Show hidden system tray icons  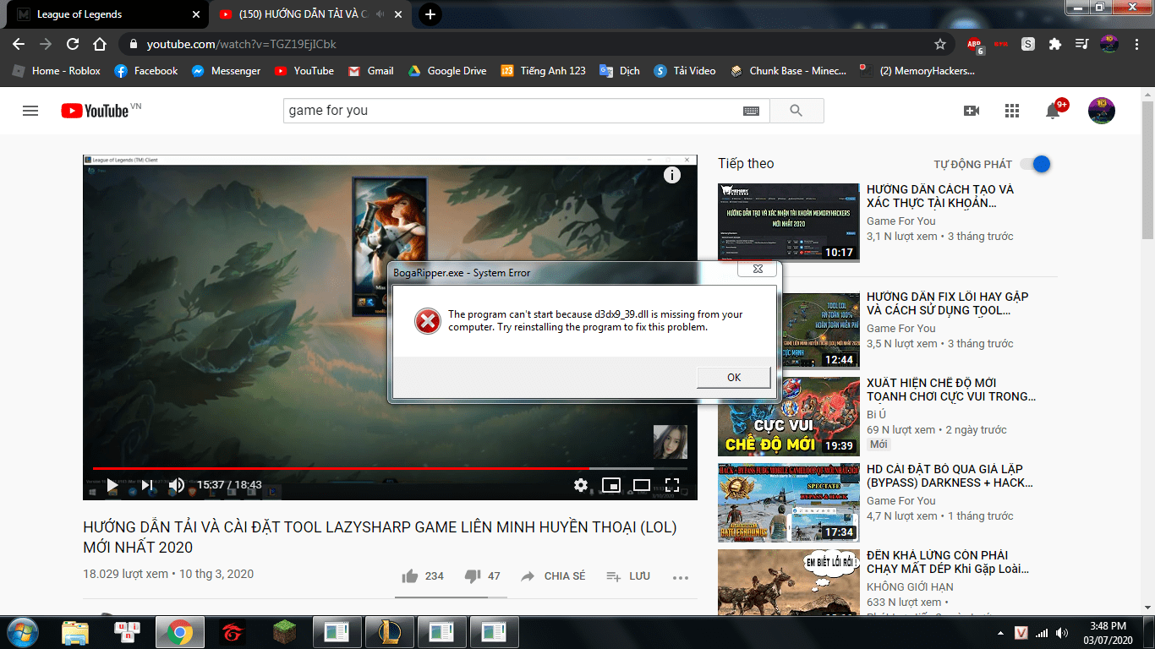[1002, 632]
